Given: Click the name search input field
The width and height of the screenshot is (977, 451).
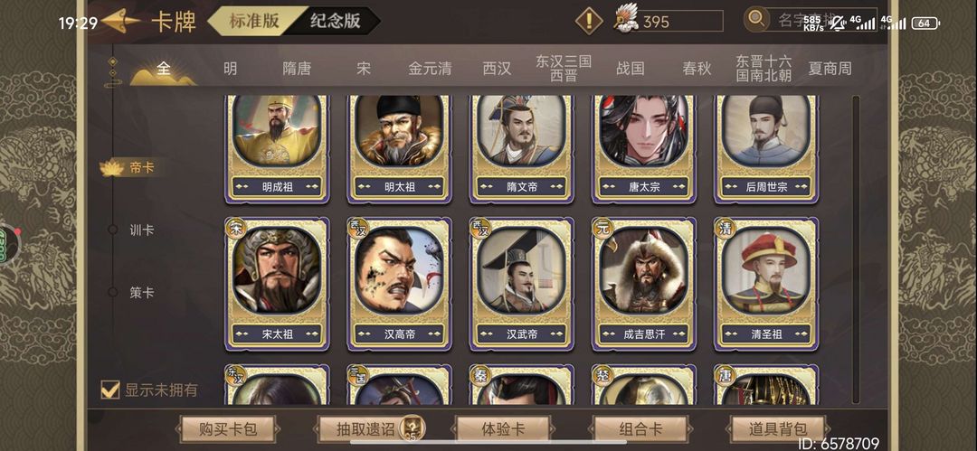Looking at the screenshot, I should point(821,19).
